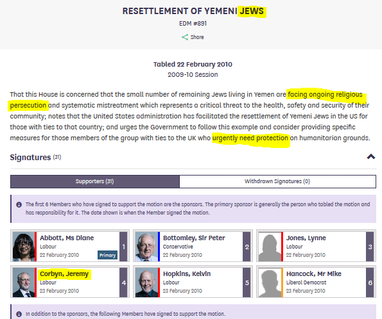The width and height of the screenshot is (382, 319).
Task: Open Bottomley, Sir Peter member name
Action: [194, 238]
